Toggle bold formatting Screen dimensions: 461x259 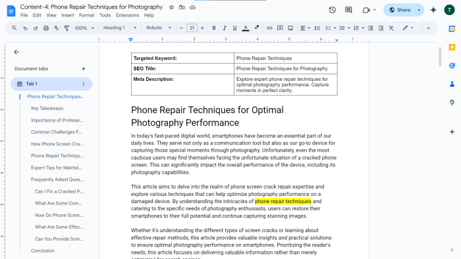point(214,28)
